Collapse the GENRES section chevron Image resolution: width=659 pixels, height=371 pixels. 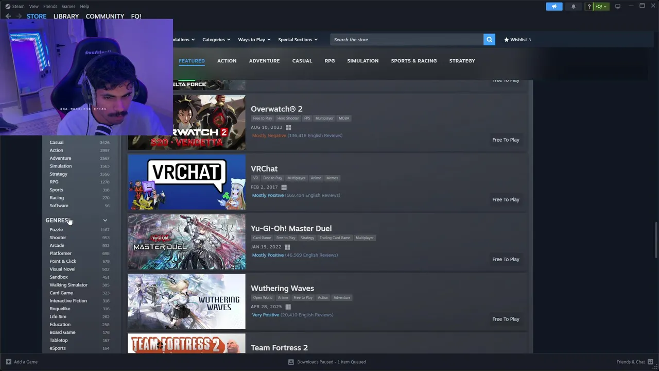click(x=105, y=221)
